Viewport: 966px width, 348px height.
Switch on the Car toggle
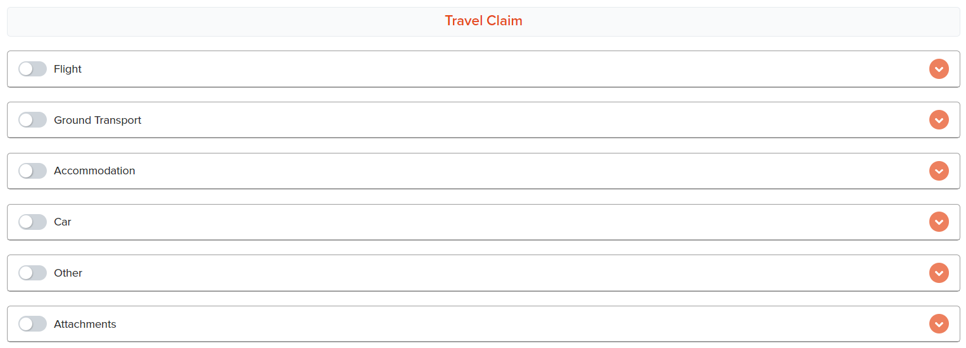(x=32, y=222)
